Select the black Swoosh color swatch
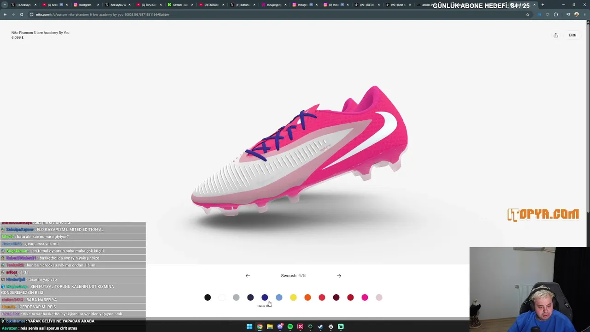Viewport: 590px width, 332px height. (207, 297)
